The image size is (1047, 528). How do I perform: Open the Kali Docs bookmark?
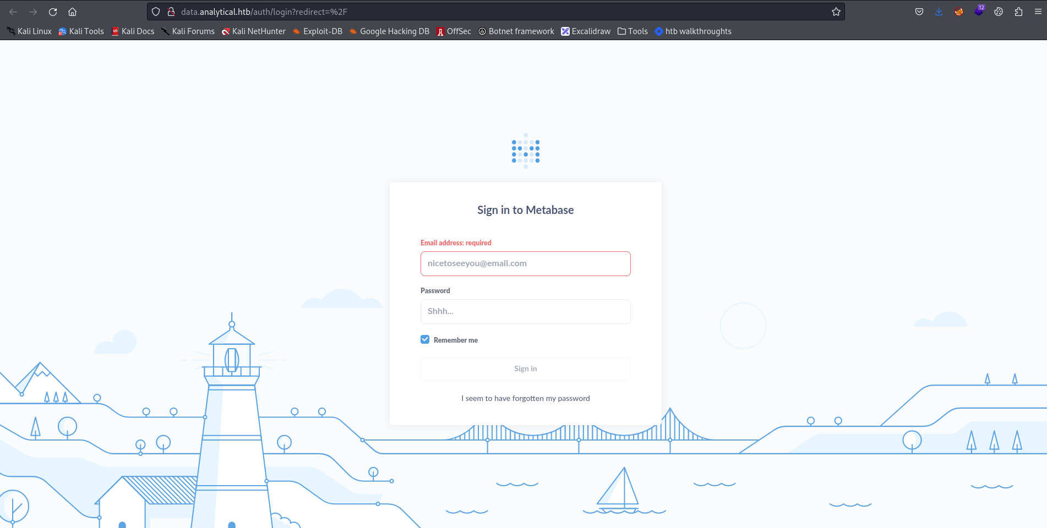click(x=133, y=31)
